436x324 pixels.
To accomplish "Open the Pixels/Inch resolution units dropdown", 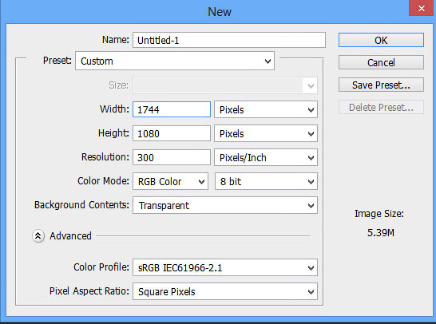I will (266, 157).
